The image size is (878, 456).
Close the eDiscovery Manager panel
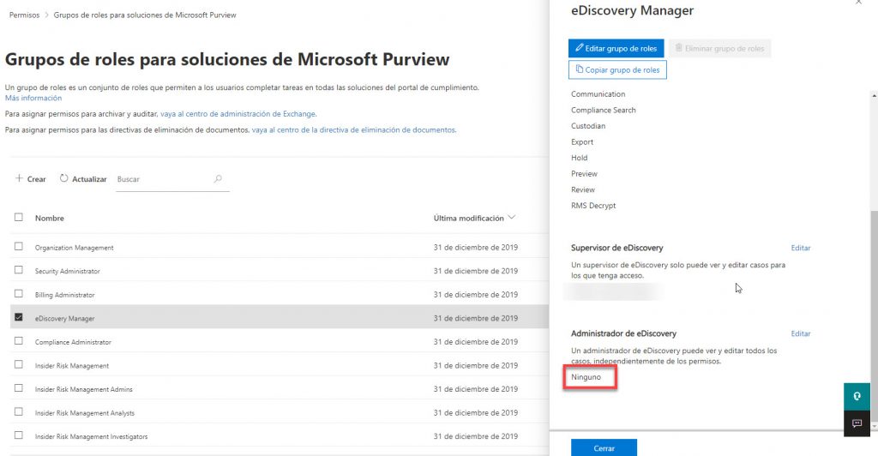click(x=859, y=3)
